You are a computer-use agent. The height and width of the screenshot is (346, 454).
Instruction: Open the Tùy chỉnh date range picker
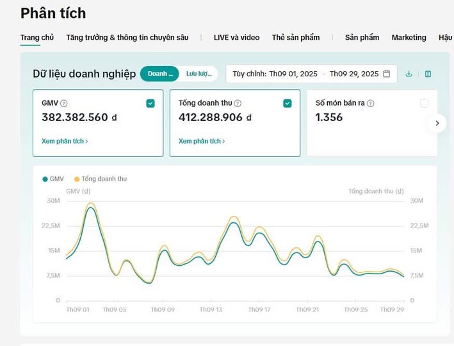[311, 74]
